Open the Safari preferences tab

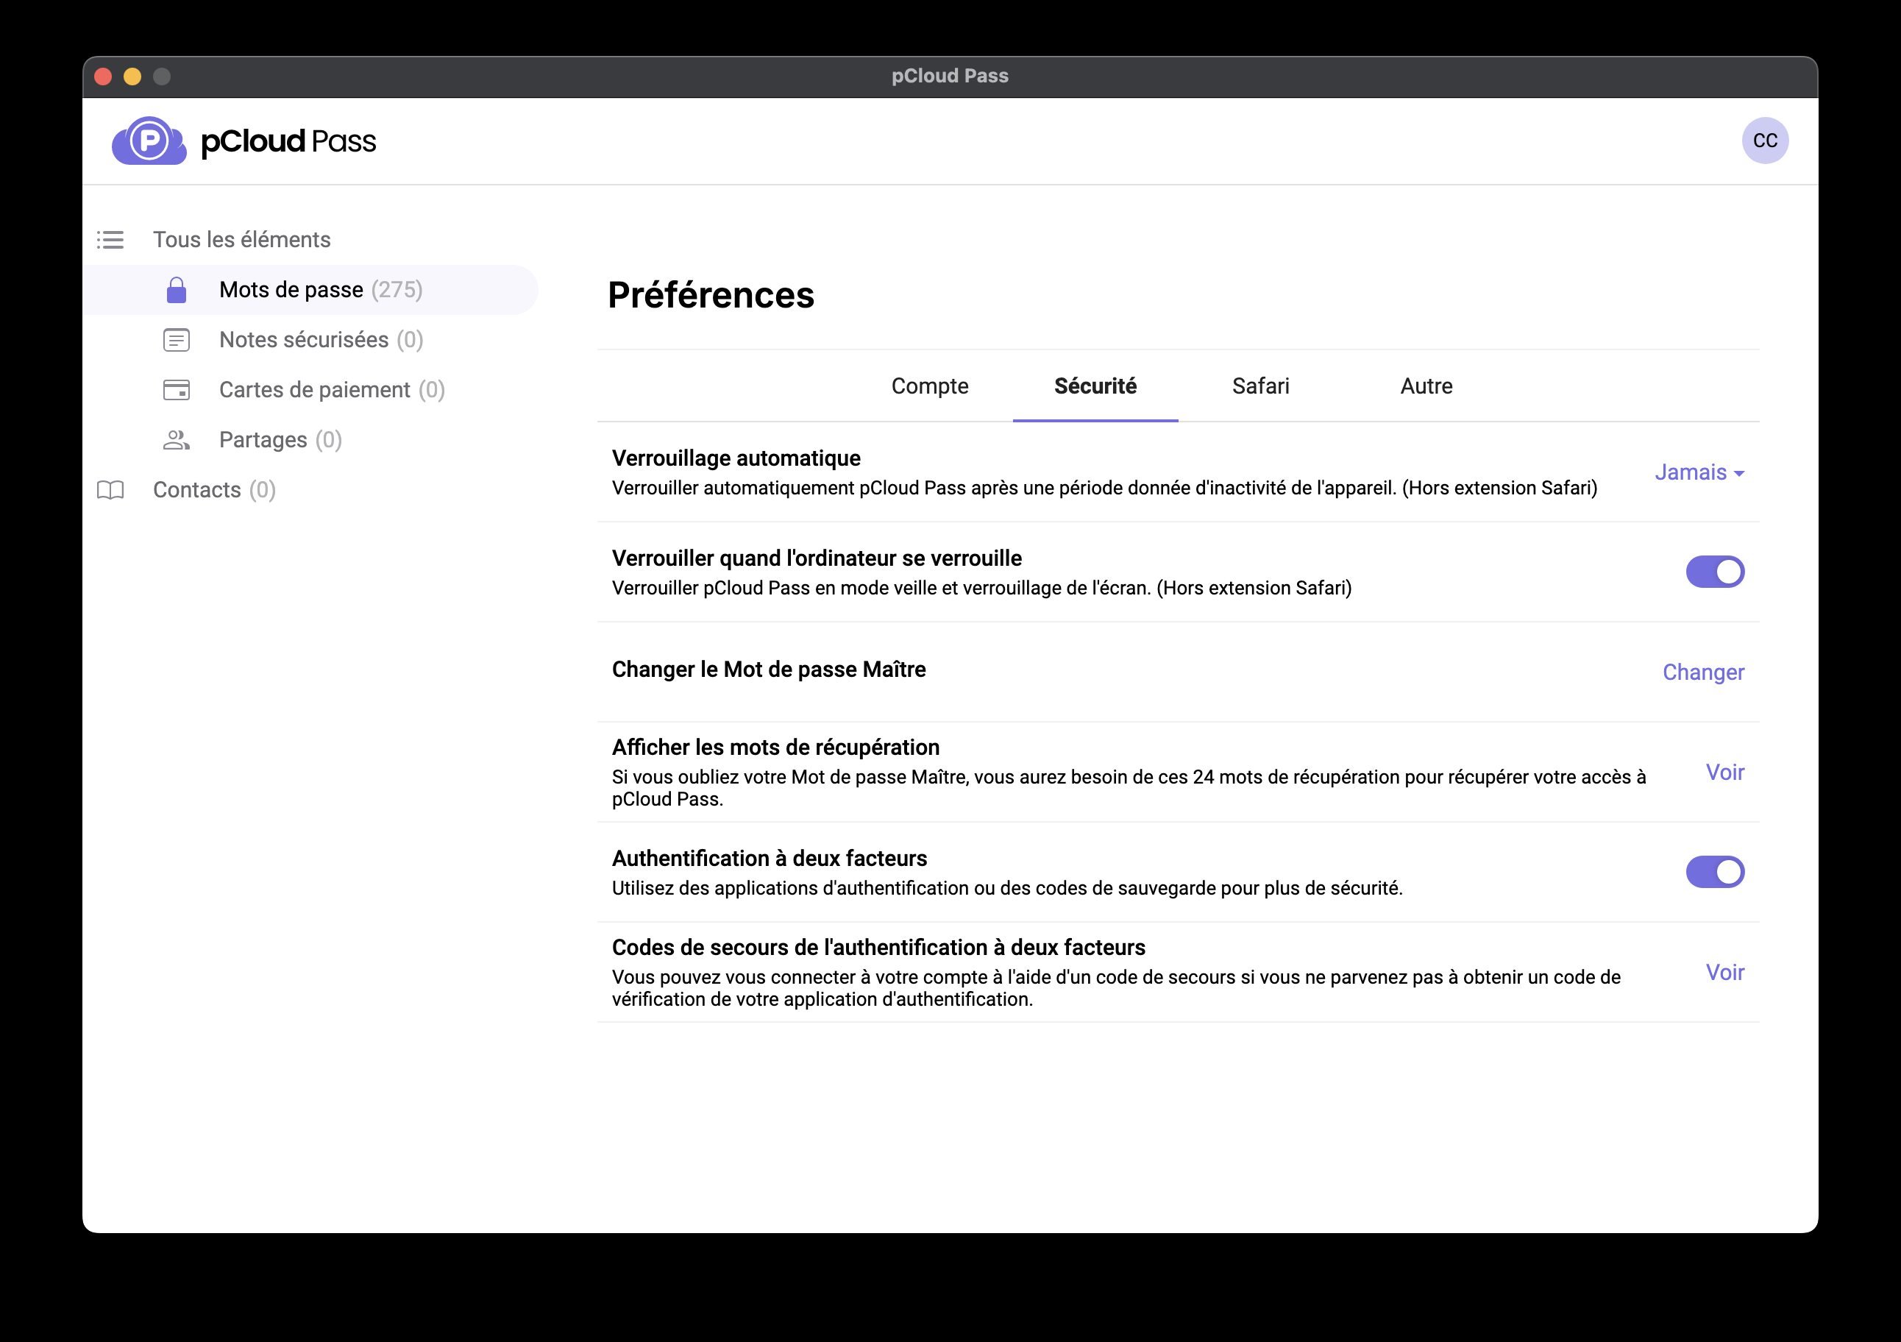tap(1260, 386)
